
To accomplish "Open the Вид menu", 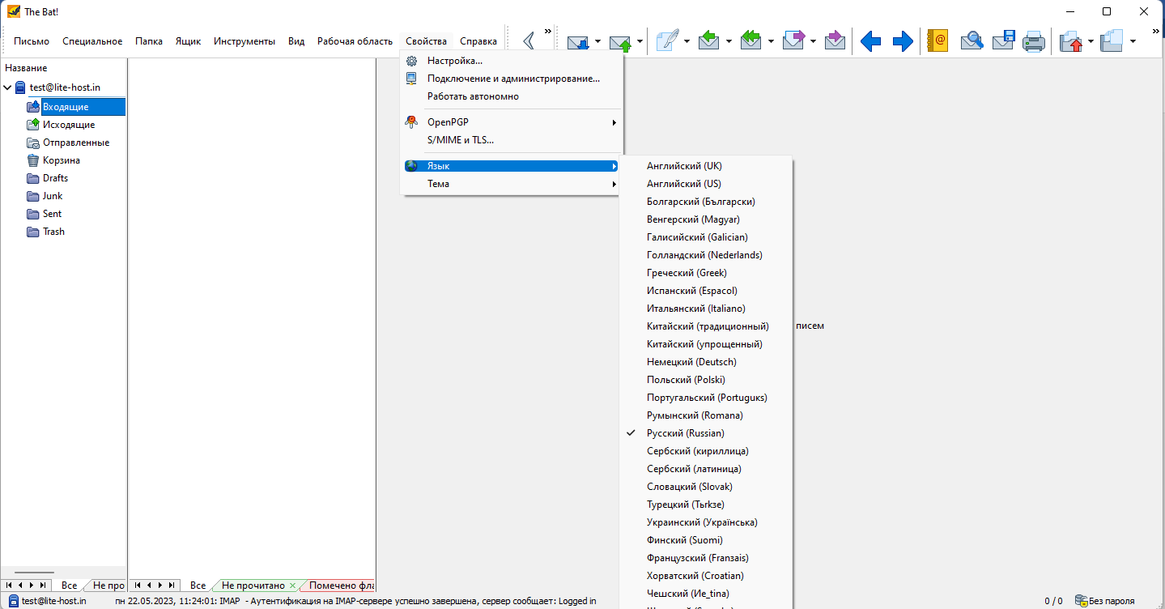I will [x=296, y=41].
